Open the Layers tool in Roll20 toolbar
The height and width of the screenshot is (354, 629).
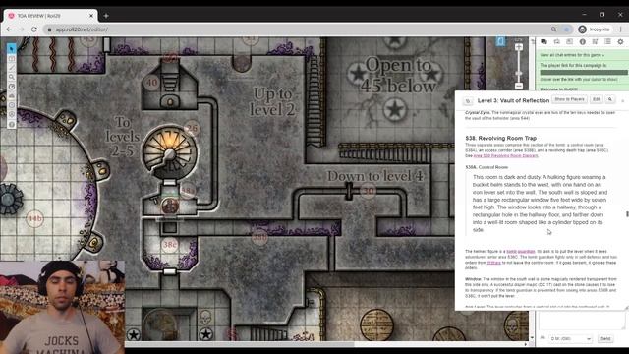[x=11, y=59]
